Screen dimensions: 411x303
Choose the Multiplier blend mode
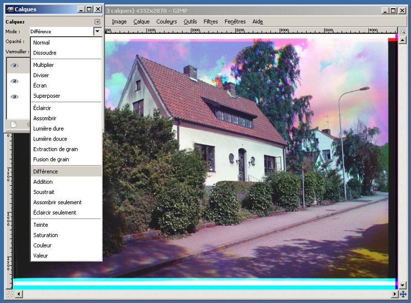click(x=43, y=65)
